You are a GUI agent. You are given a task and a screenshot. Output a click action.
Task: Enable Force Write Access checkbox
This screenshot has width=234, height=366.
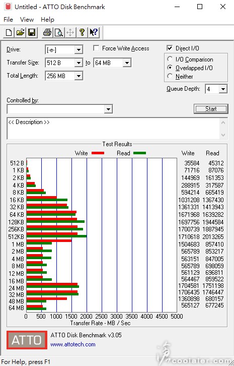pos(96,48)
